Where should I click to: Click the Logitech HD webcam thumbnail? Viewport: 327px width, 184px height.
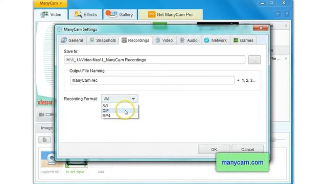click(51, 159)
